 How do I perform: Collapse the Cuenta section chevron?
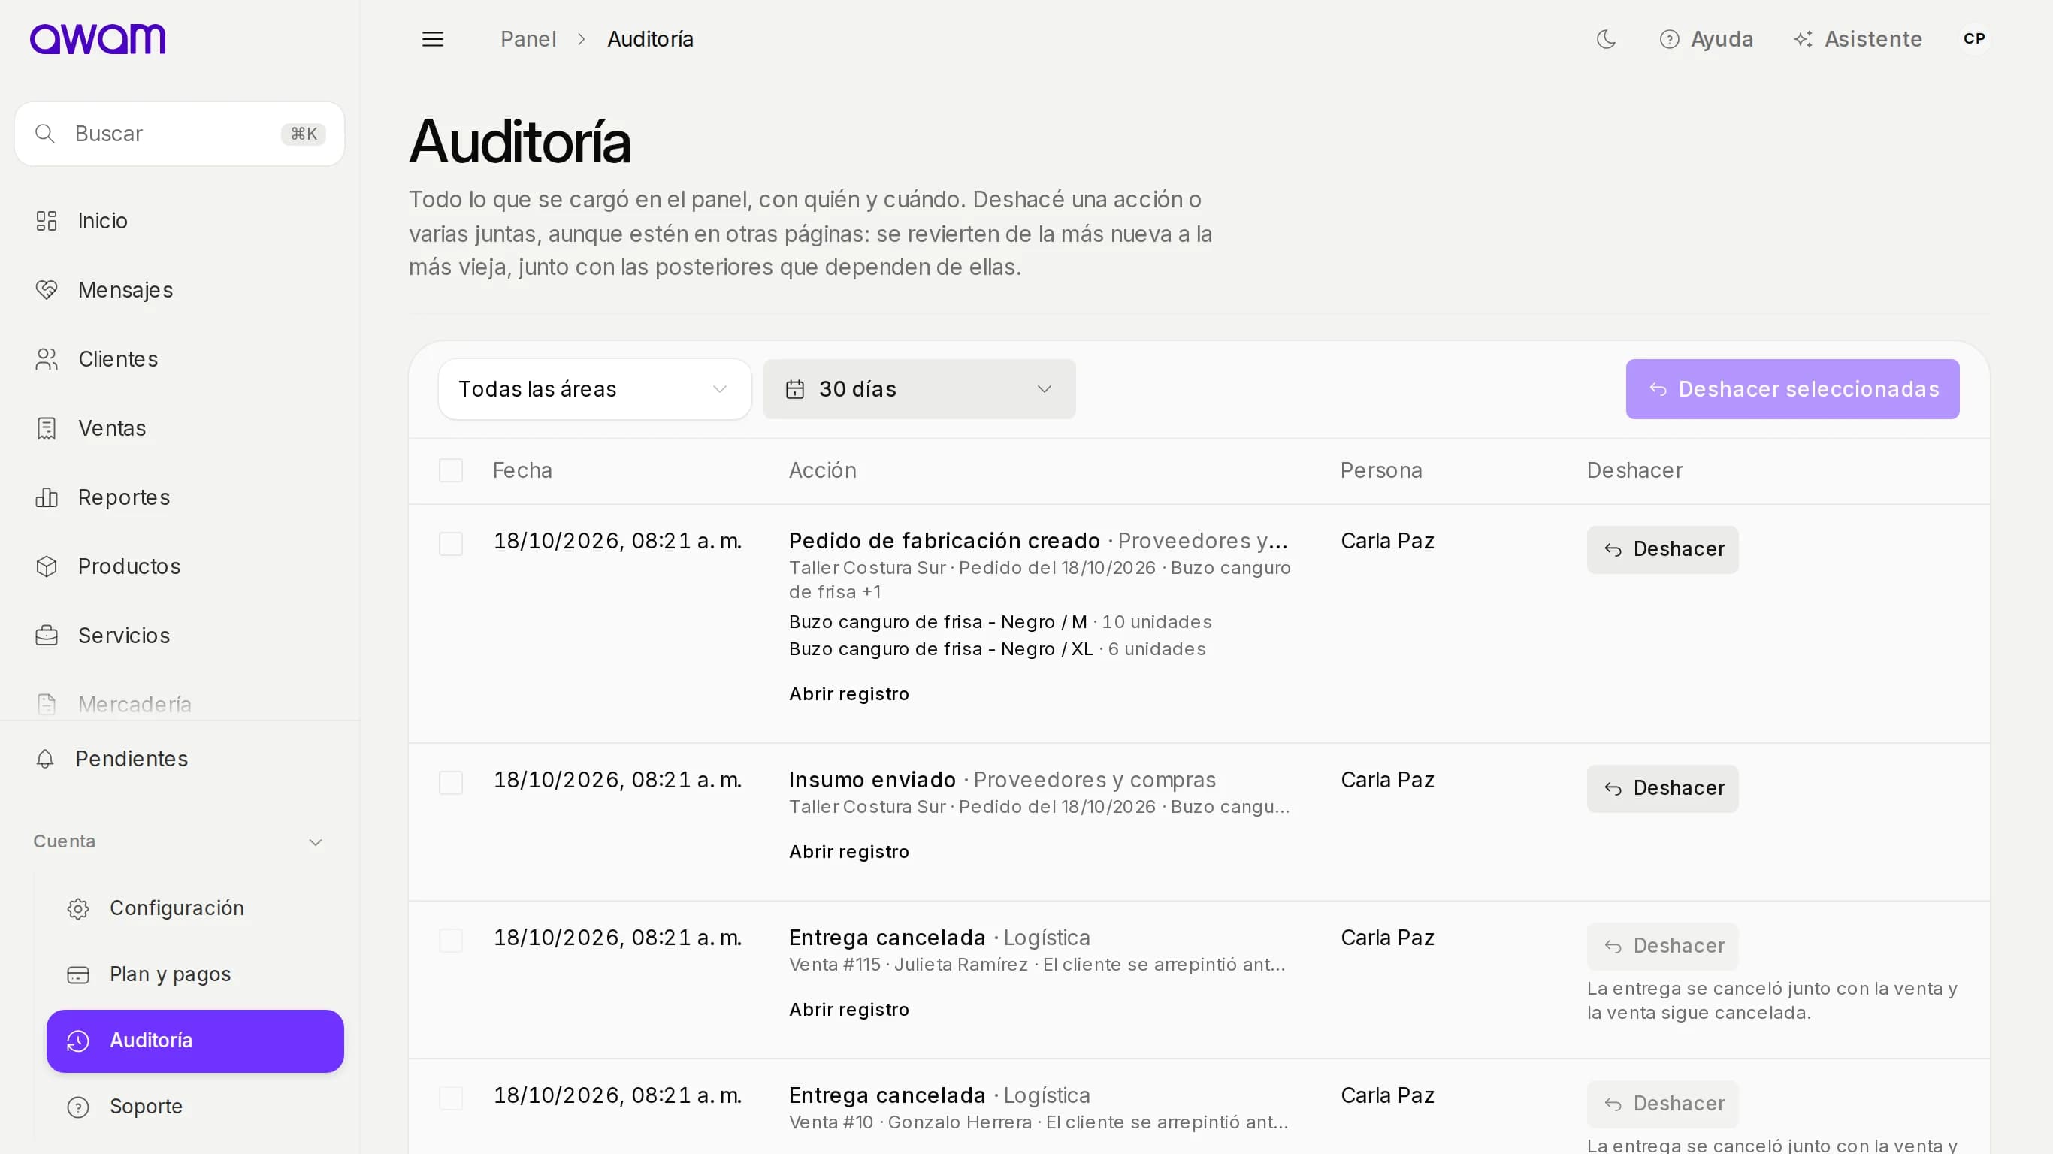tap(316, 842)
